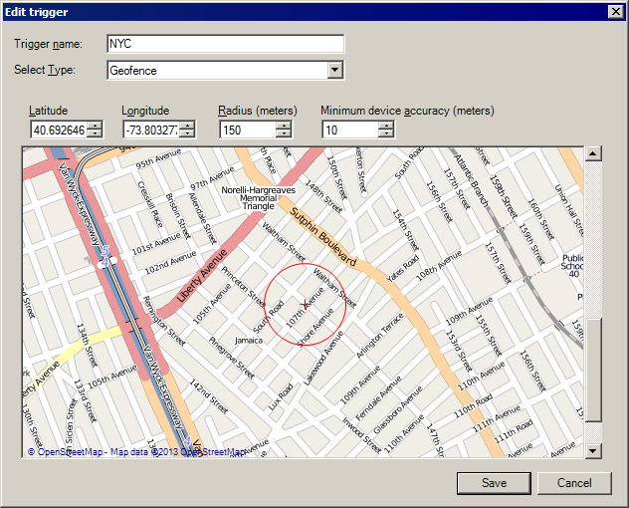Cancel editing the trigger

[574, 483]
